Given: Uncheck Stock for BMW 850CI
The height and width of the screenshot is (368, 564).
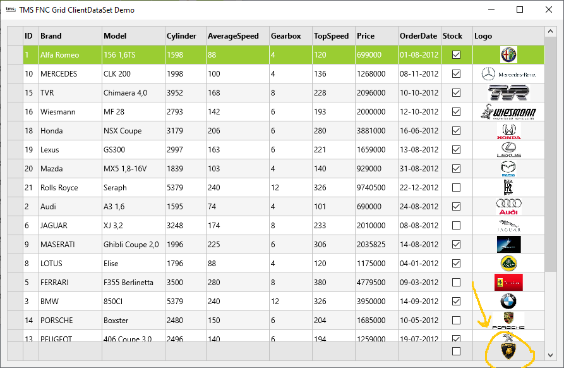Looking at the screenshot, I should [456, 302].
